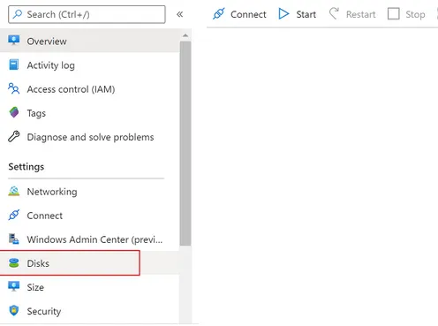Open the Tags menu item
This screenshot has height=326, width=438.
(x=89, y=112)
